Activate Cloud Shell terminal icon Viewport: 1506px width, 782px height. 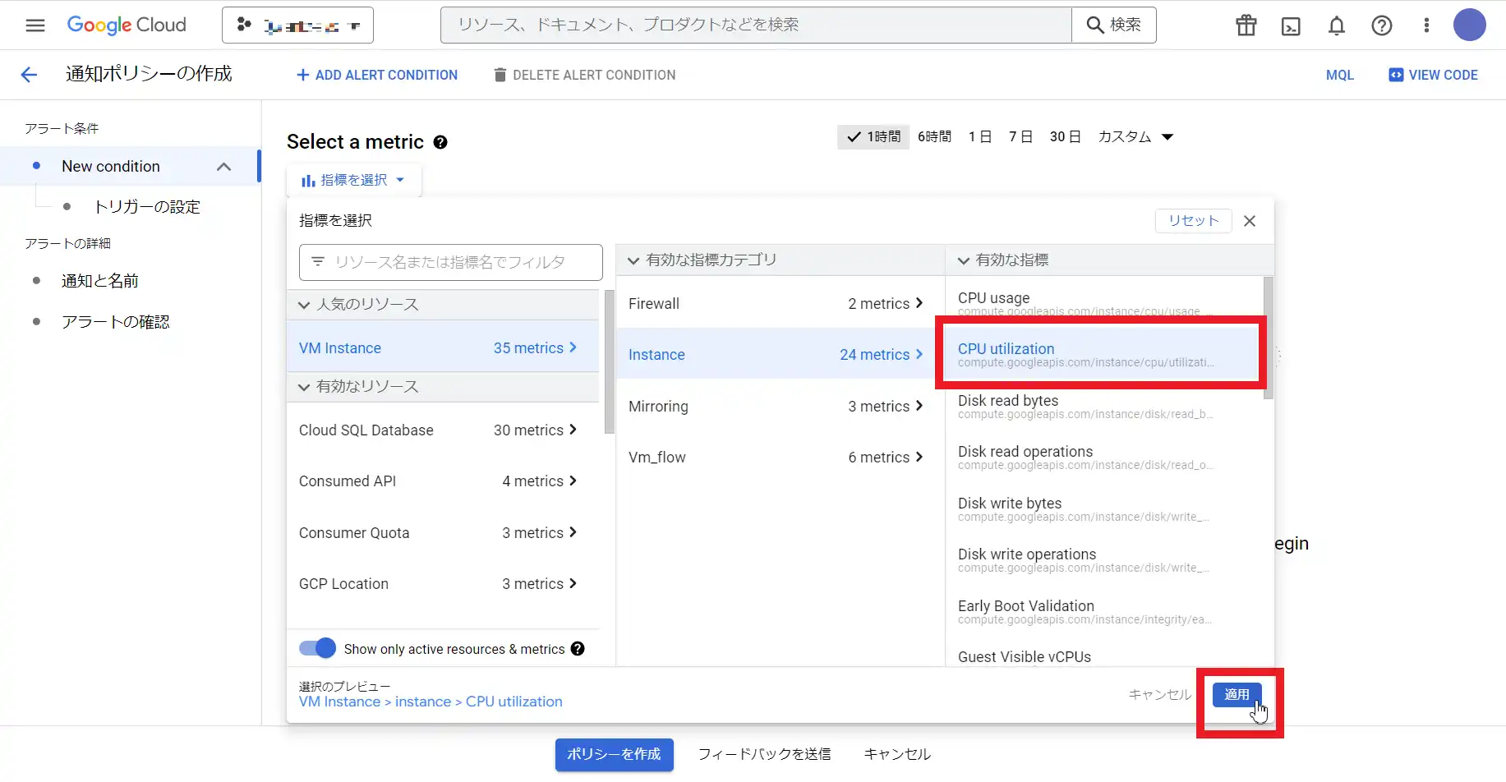(1292, 26)
